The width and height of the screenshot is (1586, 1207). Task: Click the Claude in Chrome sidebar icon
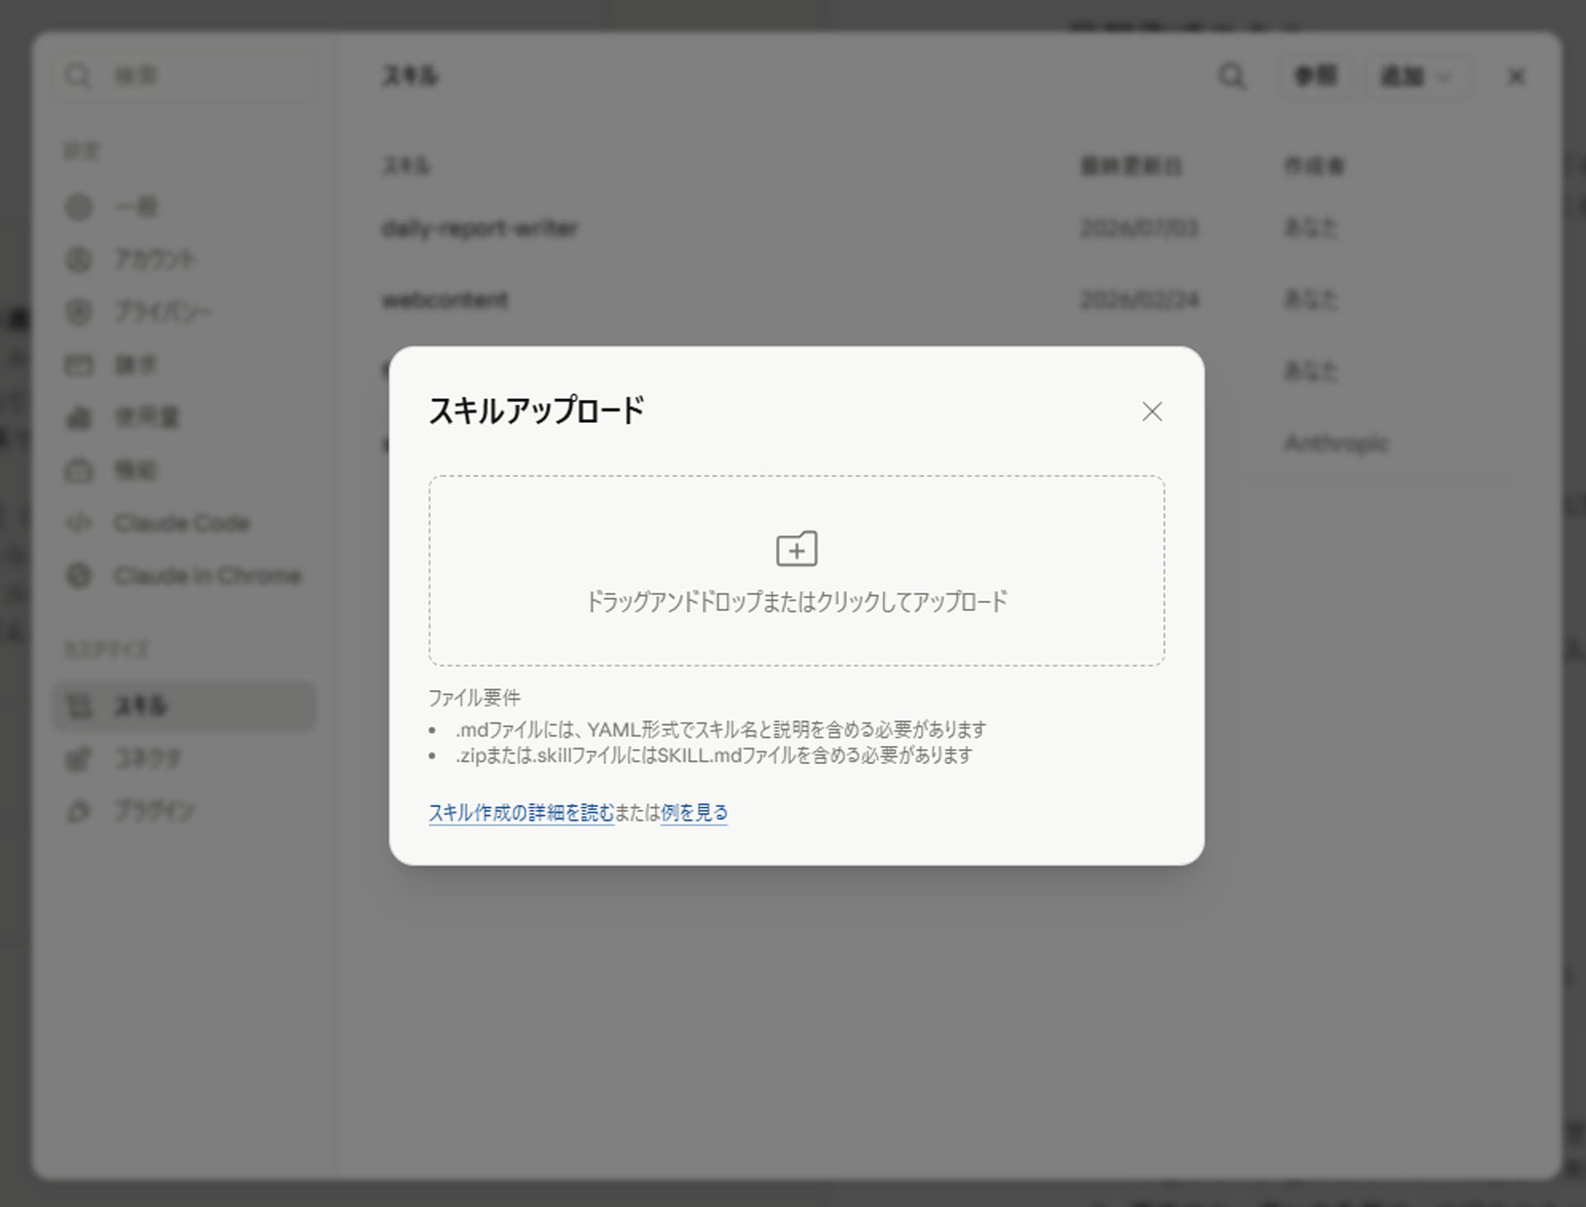[x=78, y=576]
